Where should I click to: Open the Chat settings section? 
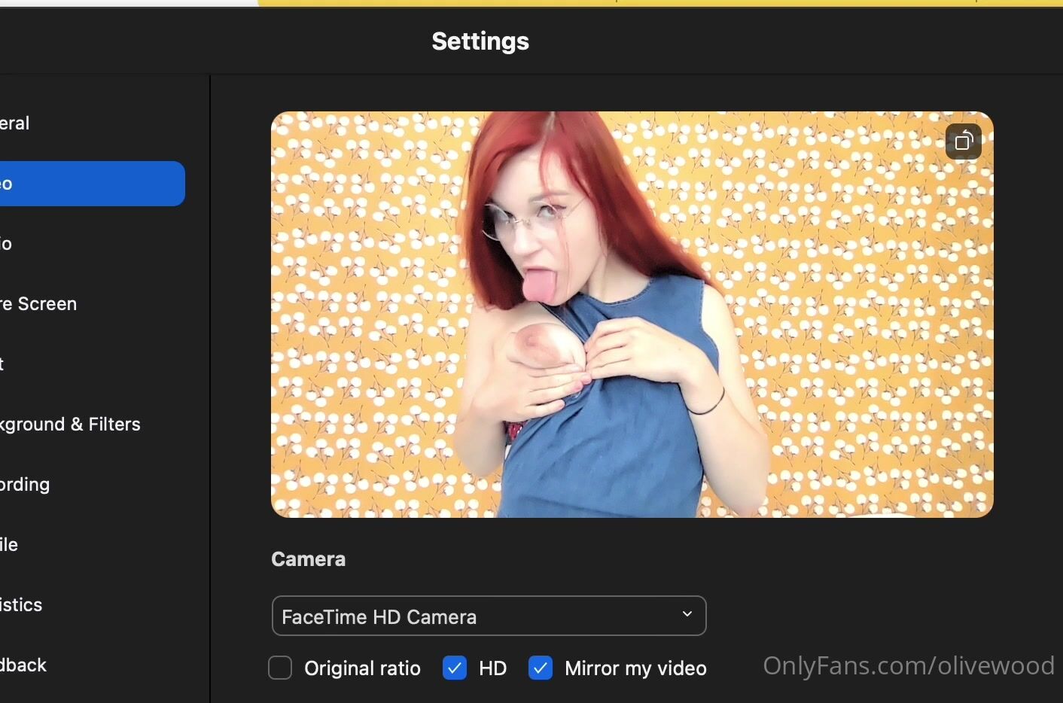pos(4,364)
